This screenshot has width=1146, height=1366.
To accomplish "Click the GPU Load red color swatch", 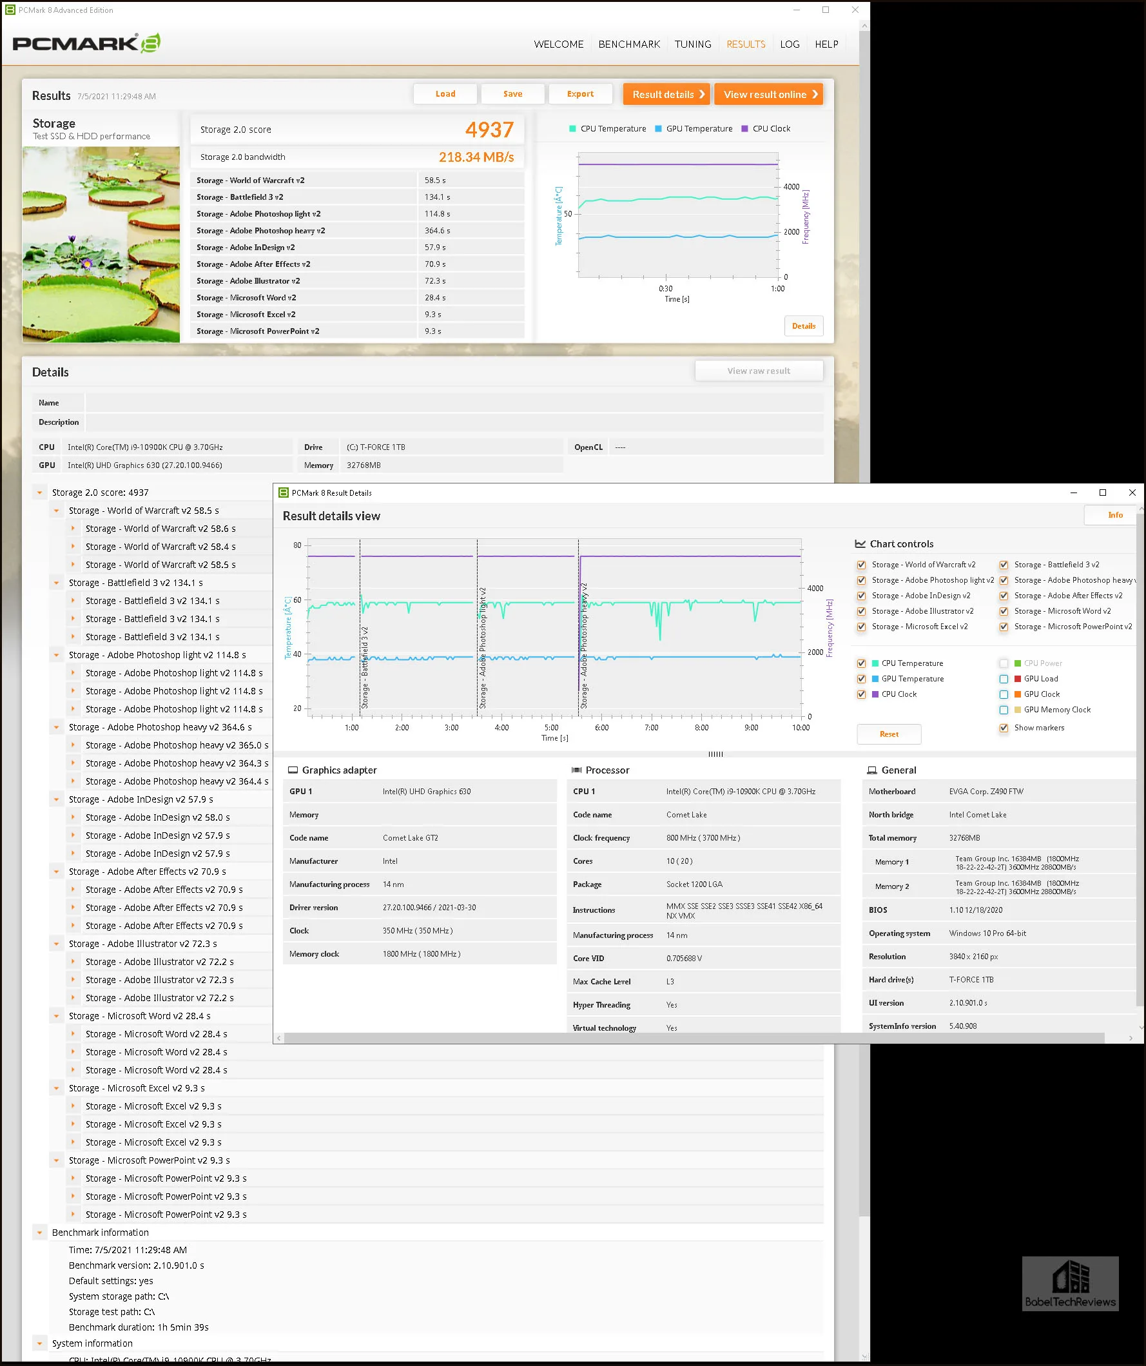I will click(x=1018, y=679).
